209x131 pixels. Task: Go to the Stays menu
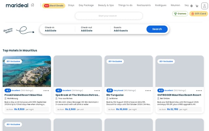pos(71,5)
